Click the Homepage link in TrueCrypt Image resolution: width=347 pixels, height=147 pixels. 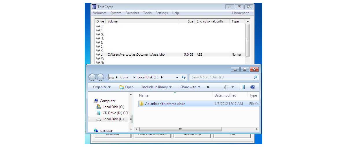click(241, 13)
